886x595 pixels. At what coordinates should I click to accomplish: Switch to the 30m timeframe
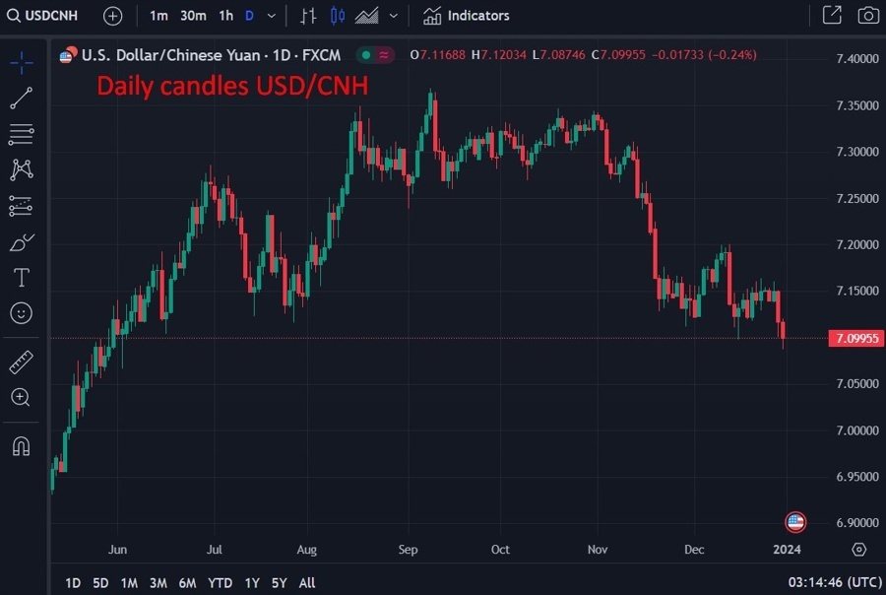[x=193, y=16]
